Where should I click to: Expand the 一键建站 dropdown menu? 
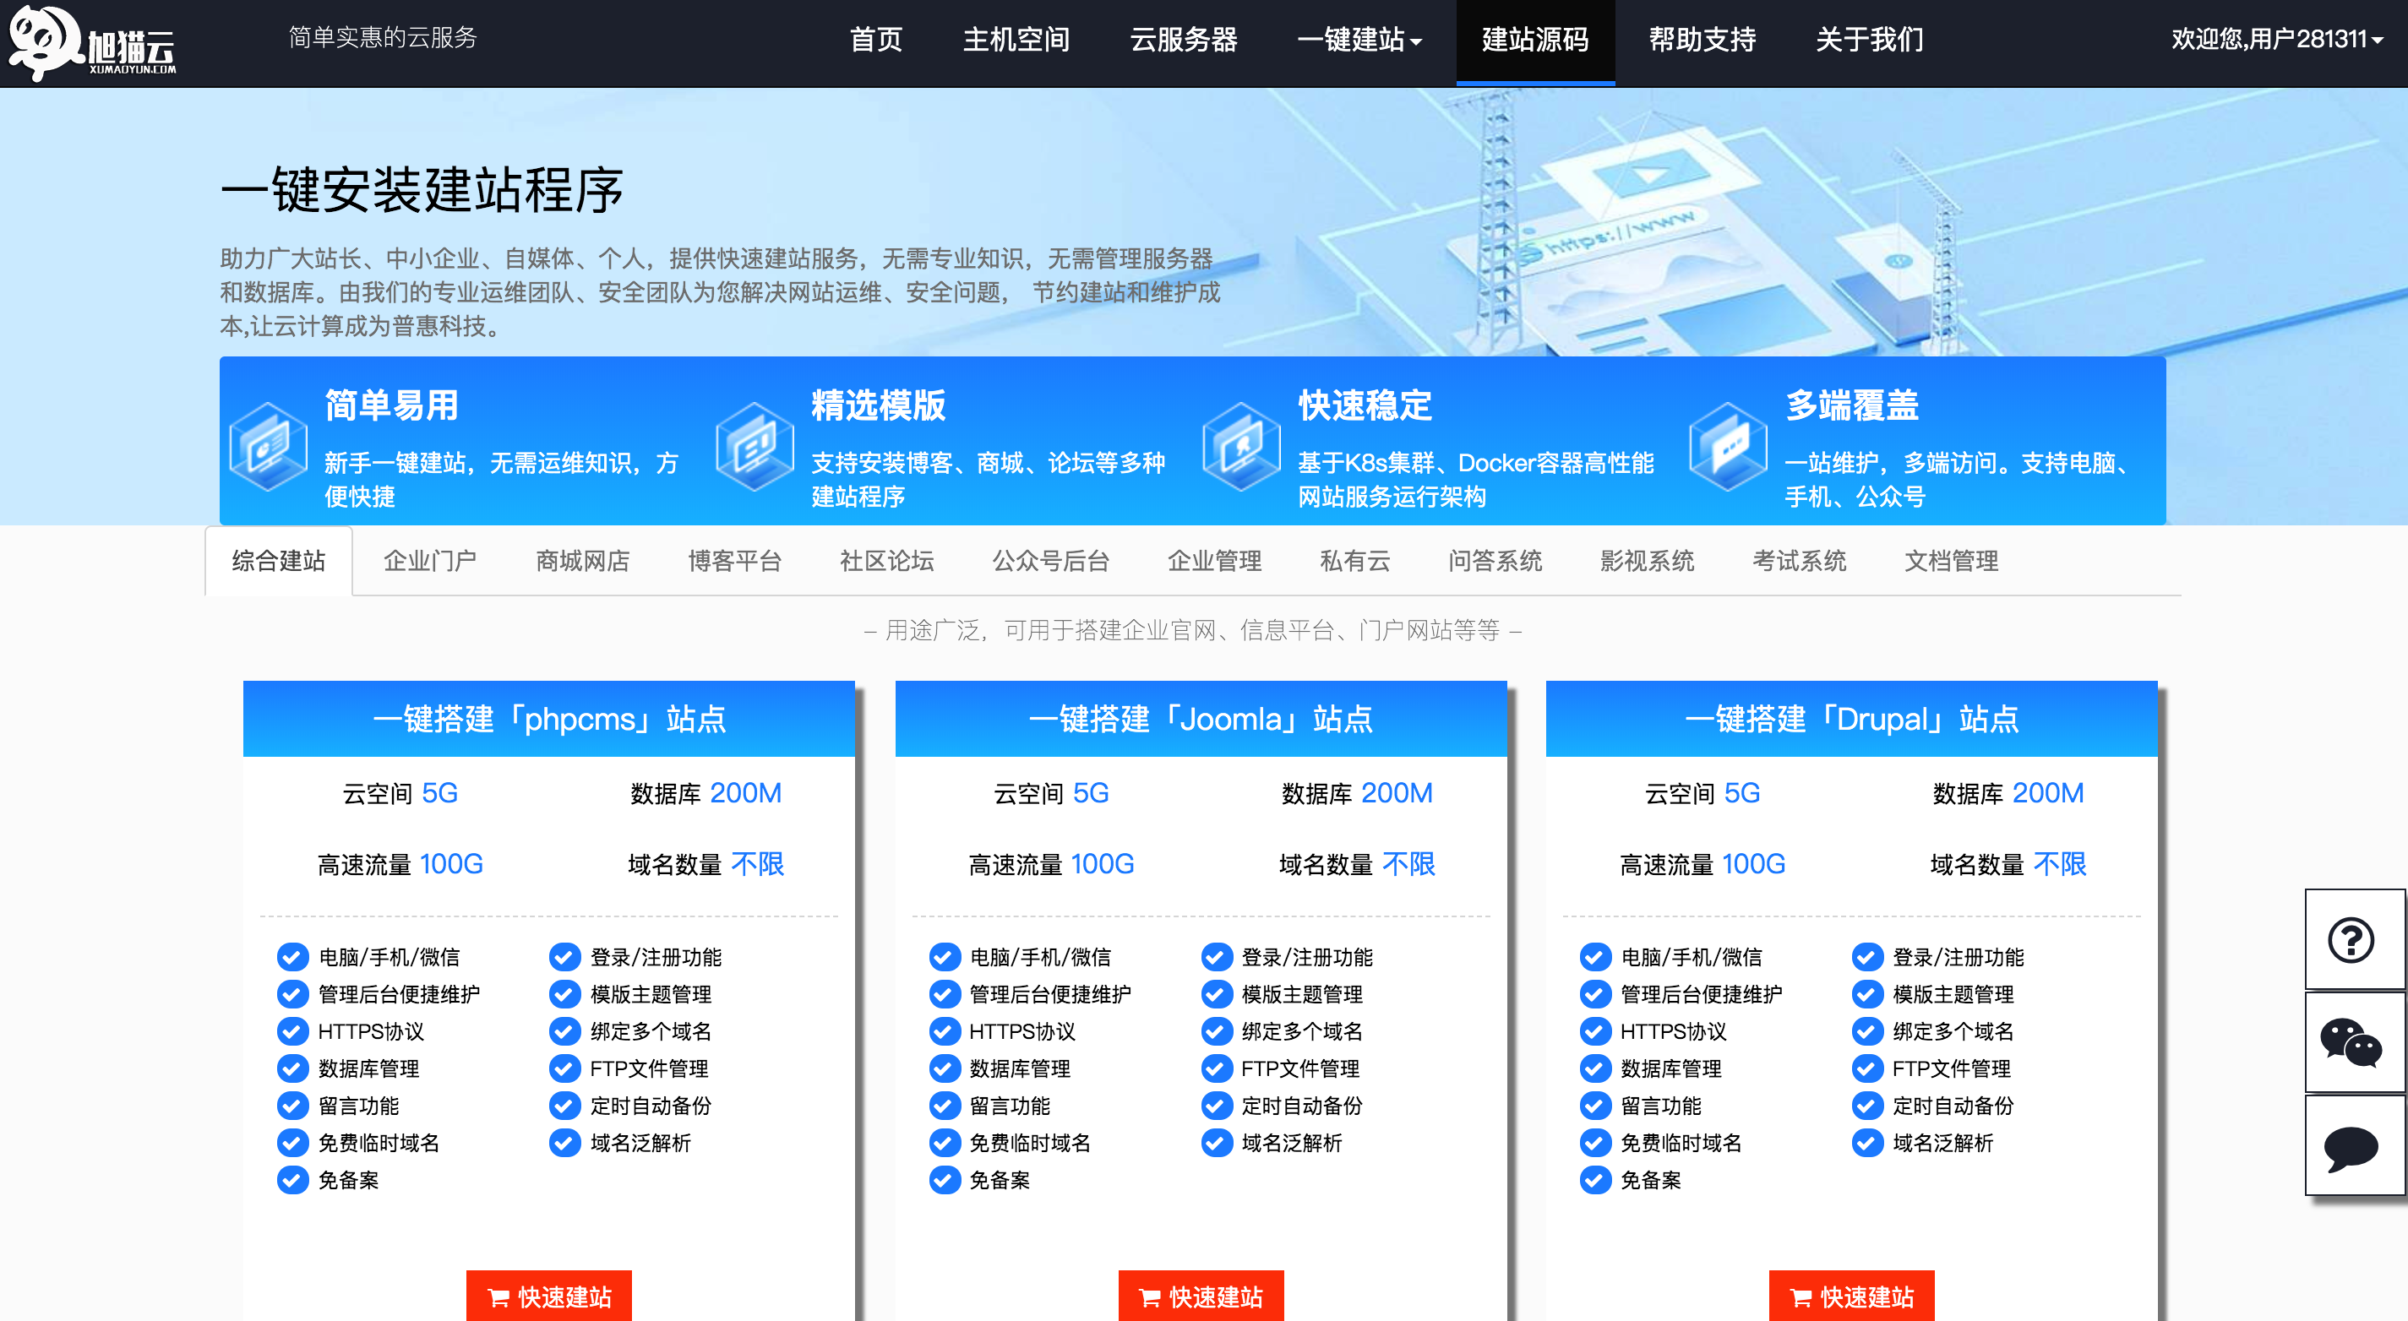1359,41
